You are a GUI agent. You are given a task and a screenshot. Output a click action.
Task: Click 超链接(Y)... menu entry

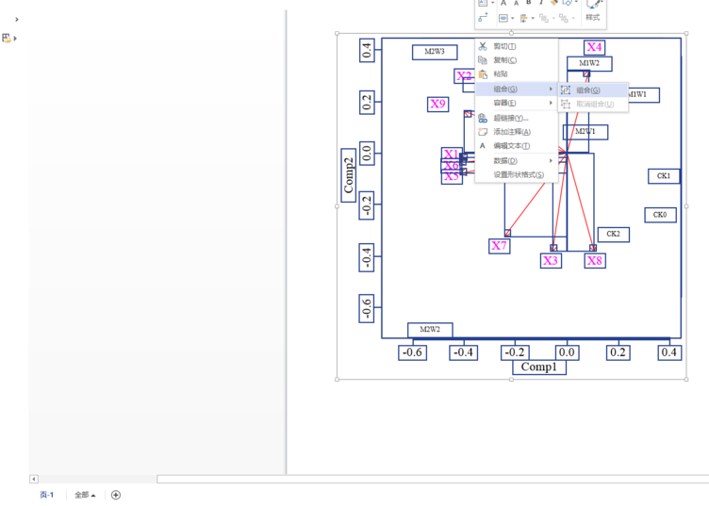(517, 119)
